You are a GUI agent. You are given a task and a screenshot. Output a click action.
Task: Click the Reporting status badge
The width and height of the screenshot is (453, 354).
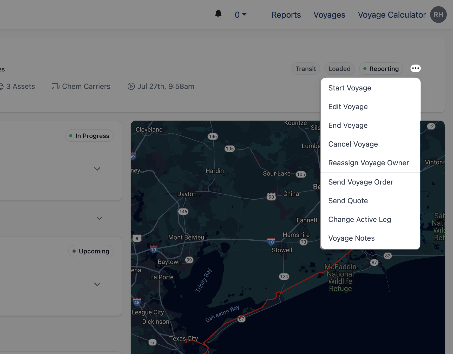click(381, 69)
